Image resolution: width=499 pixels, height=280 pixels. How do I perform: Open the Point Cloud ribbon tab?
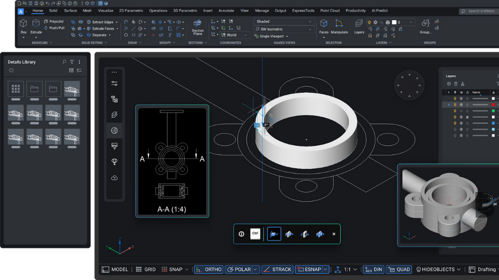330,11
